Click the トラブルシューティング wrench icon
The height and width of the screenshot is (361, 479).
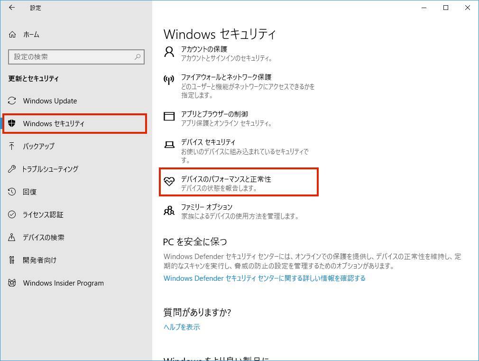point(12,169)
